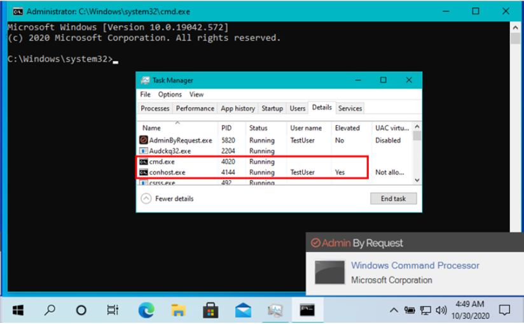The width and height of the screenshot is (524, 324).
Task: Open the Options menu in Task Manager
Action: 170,94
